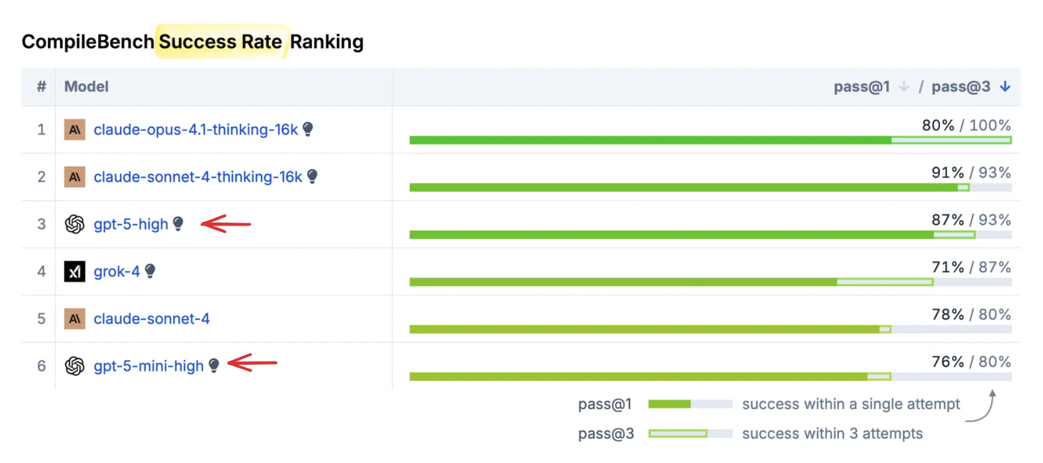Viewport: 1043px width, 463px height.
Task: Click the Anthropic icon for claude-sonnet-4-thinking-16k
Action: (x=75, y=176)
